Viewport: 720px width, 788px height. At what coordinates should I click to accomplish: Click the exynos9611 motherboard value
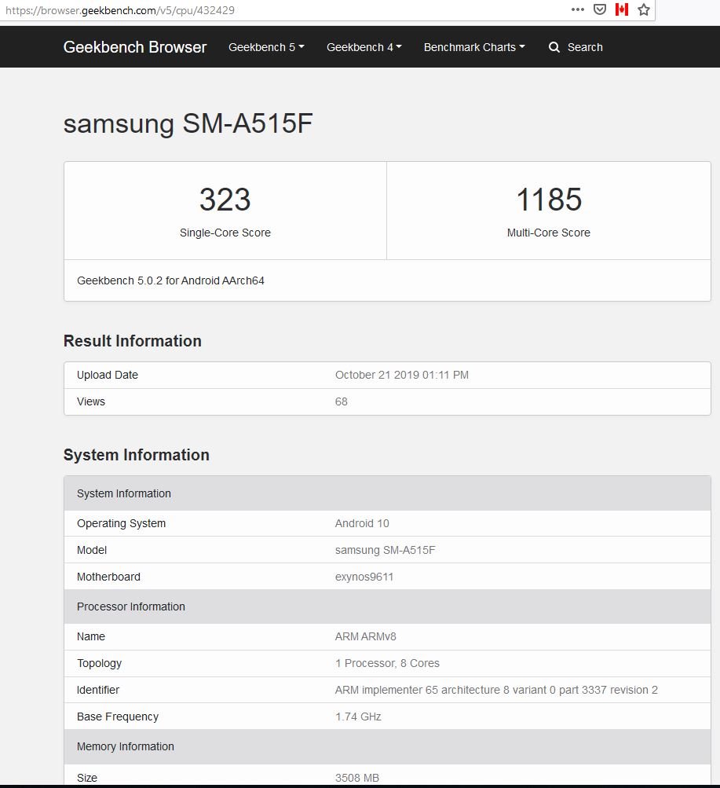(364, 577)
